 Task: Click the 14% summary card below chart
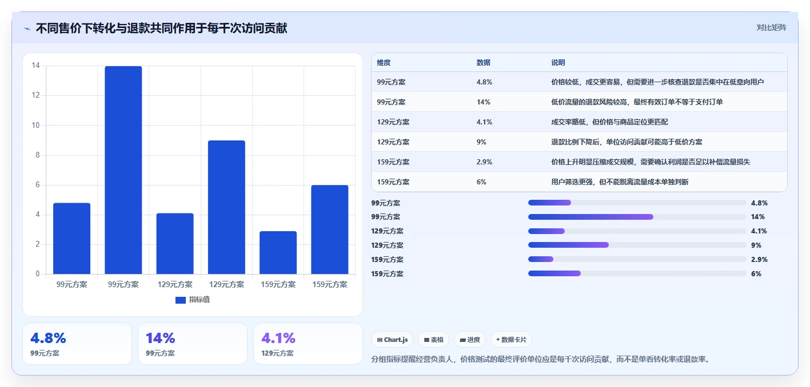[x=193, y=344]
